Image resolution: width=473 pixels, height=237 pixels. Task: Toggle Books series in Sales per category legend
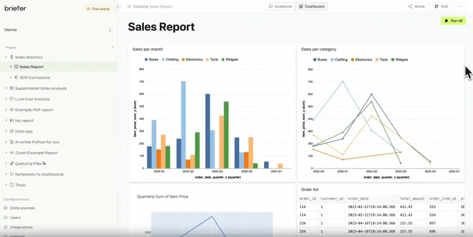point(320,60)
